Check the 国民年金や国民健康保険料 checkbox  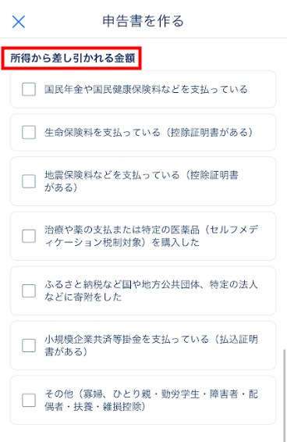tap(29, 89)
